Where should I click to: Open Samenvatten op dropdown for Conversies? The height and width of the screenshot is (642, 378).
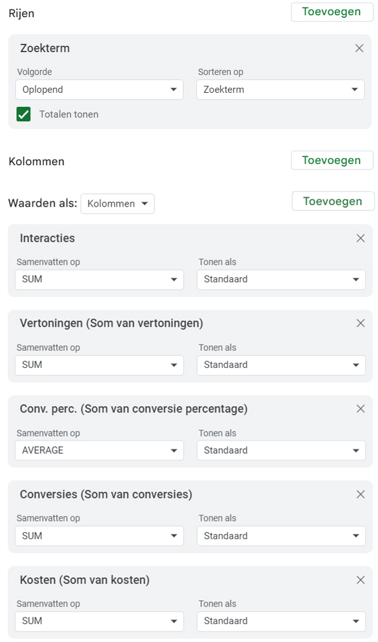pos(99,536)
